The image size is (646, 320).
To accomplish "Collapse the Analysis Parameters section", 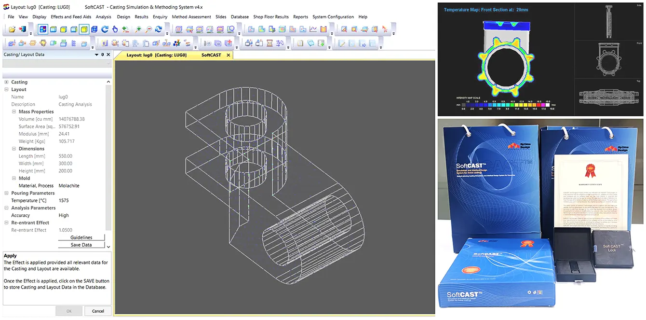I will [6, 208].
